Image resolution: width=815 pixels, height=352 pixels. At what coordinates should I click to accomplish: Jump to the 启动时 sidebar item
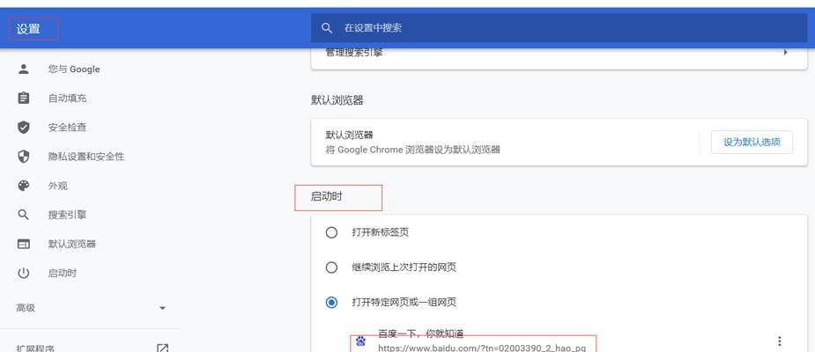point(63,273)
